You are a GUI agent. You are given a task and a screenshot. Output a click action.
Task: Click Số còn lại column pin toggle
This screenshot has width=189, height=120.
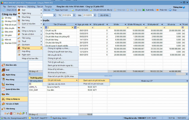click(180, 24)
